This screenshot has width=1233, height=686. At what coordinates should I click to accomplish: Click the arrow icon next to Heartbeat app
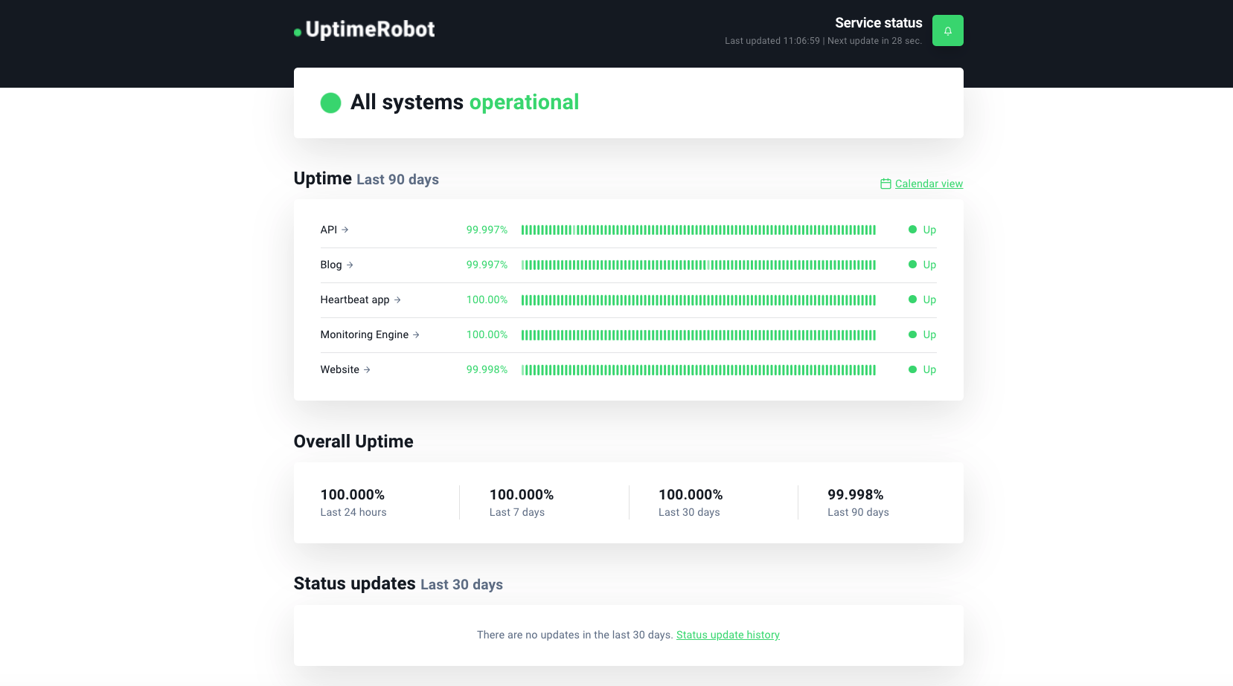tap(397, 300)
